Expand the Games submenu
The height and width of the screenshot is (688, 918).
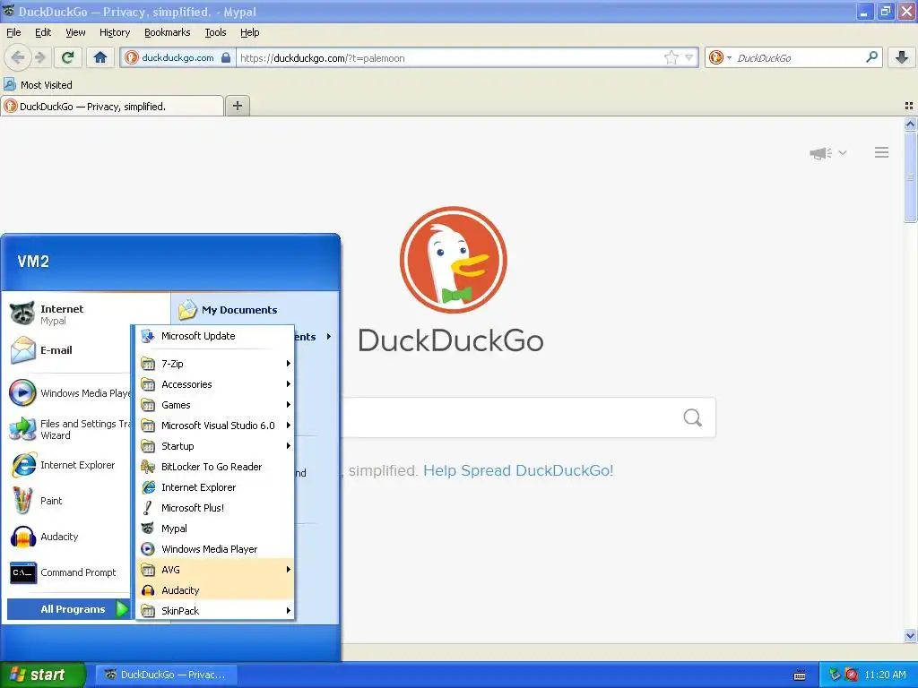point(215,405)
